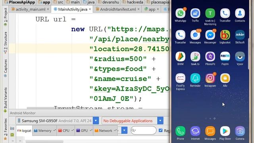This screenshot has width=254, height=143.
Task: Click the hackveda breadcrumb folder
Action: coord(133,2)
